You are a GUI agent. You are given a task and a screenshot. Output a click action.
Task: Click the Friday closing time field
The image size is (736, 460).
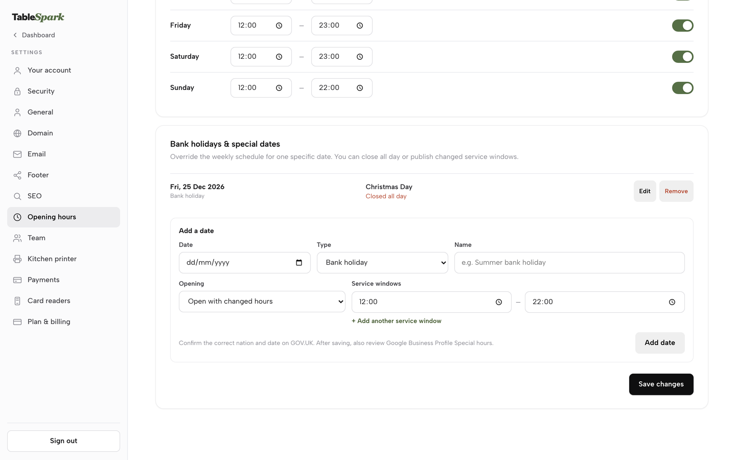pos(342,26)
